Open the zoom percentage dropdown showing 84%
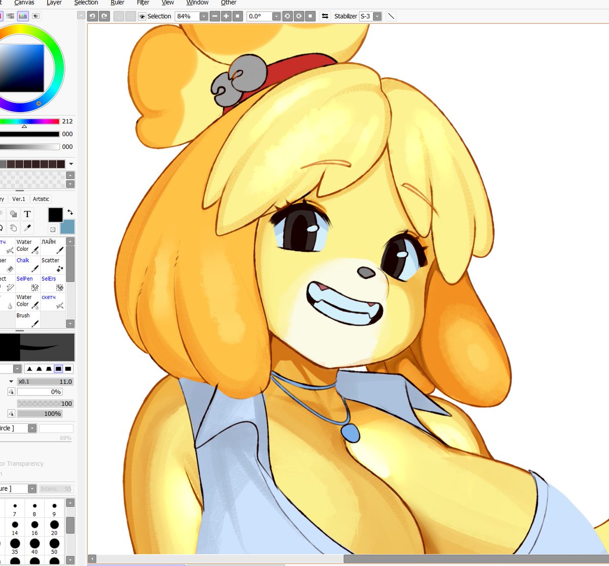The width and height of the screenshot is (609, 566). (x=204, y=16)
